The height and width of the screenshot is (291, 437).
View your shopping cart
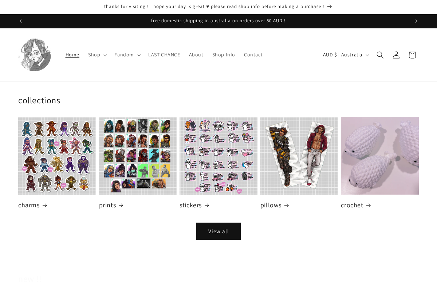(412, 55)
